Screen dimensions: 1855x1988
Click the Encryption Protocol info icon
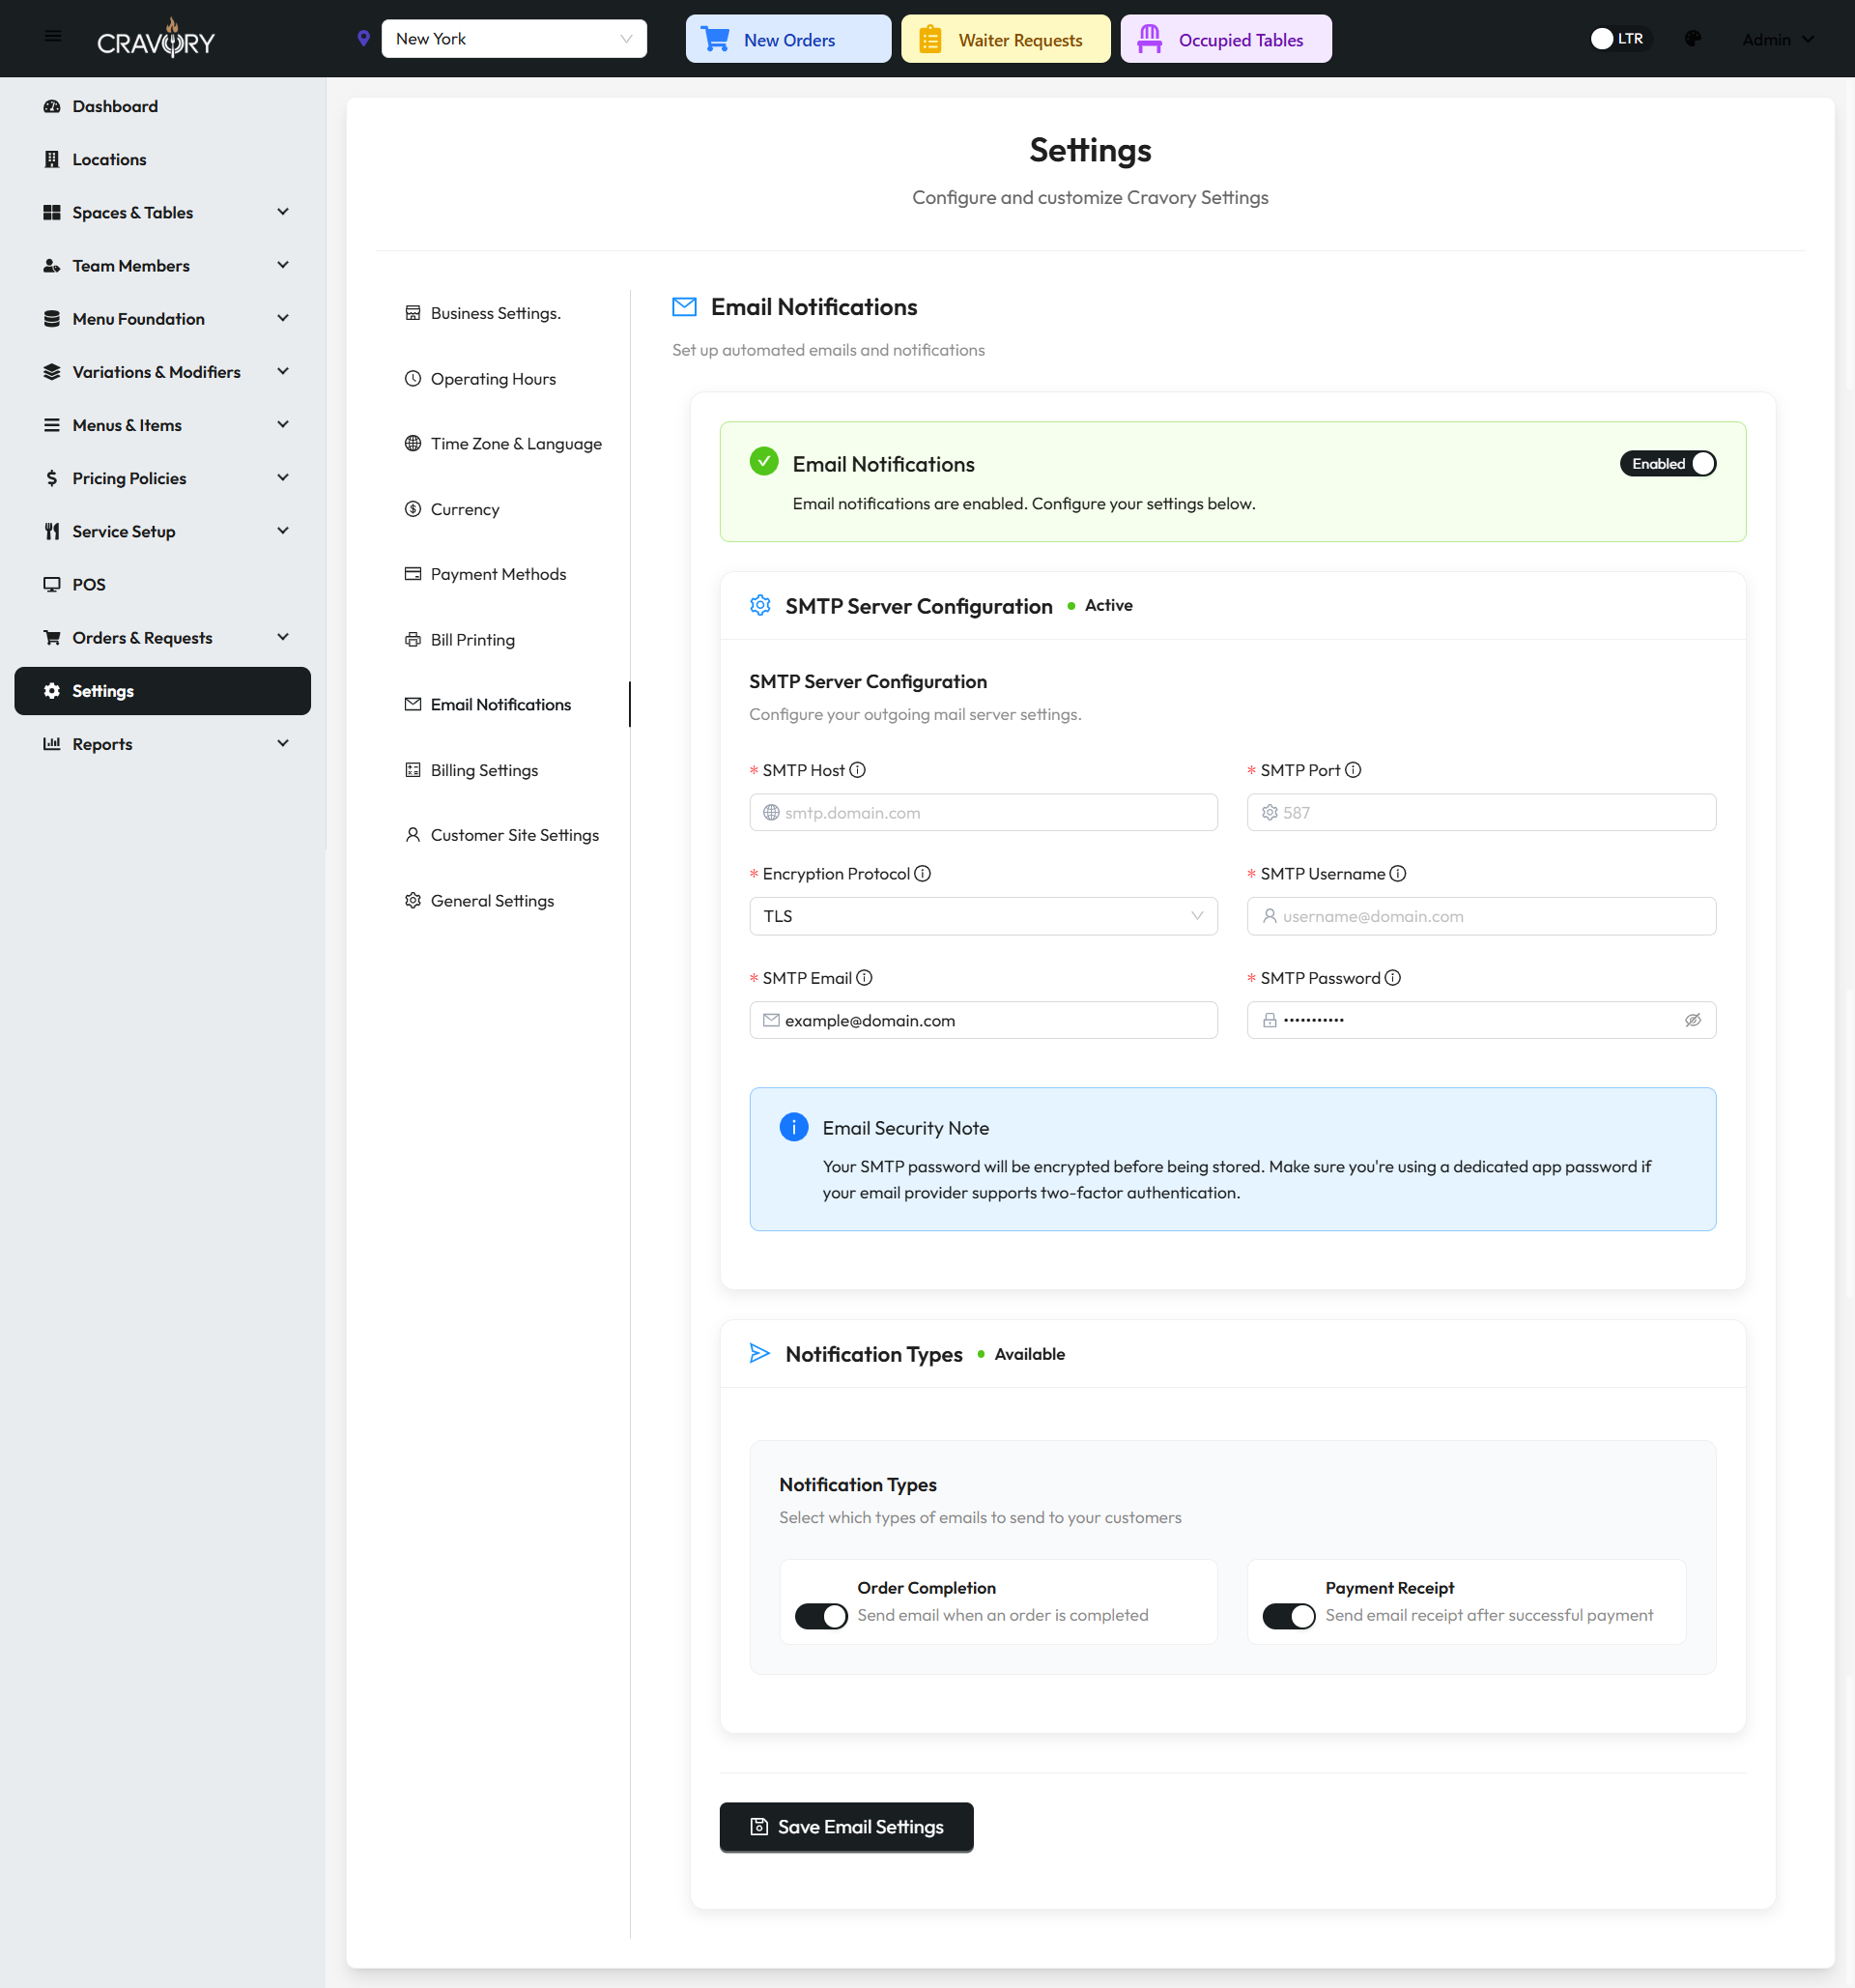(x=923, y=874)
